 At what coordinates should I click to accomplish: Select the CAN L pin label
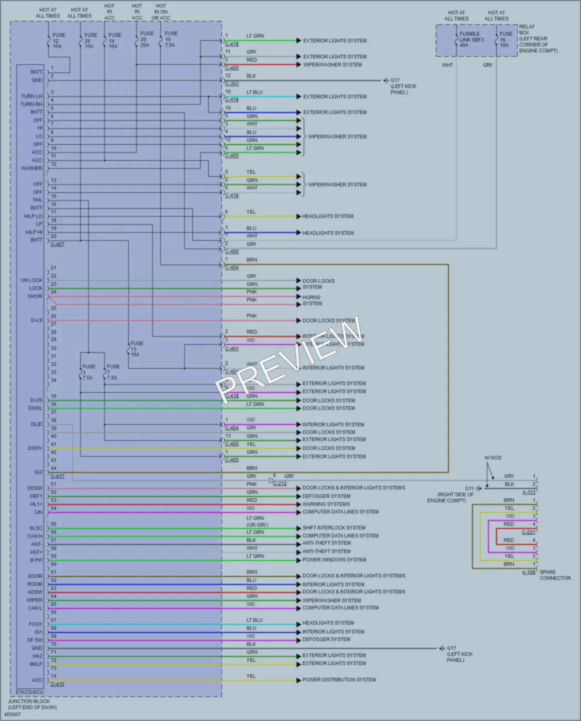click(35, 608)
